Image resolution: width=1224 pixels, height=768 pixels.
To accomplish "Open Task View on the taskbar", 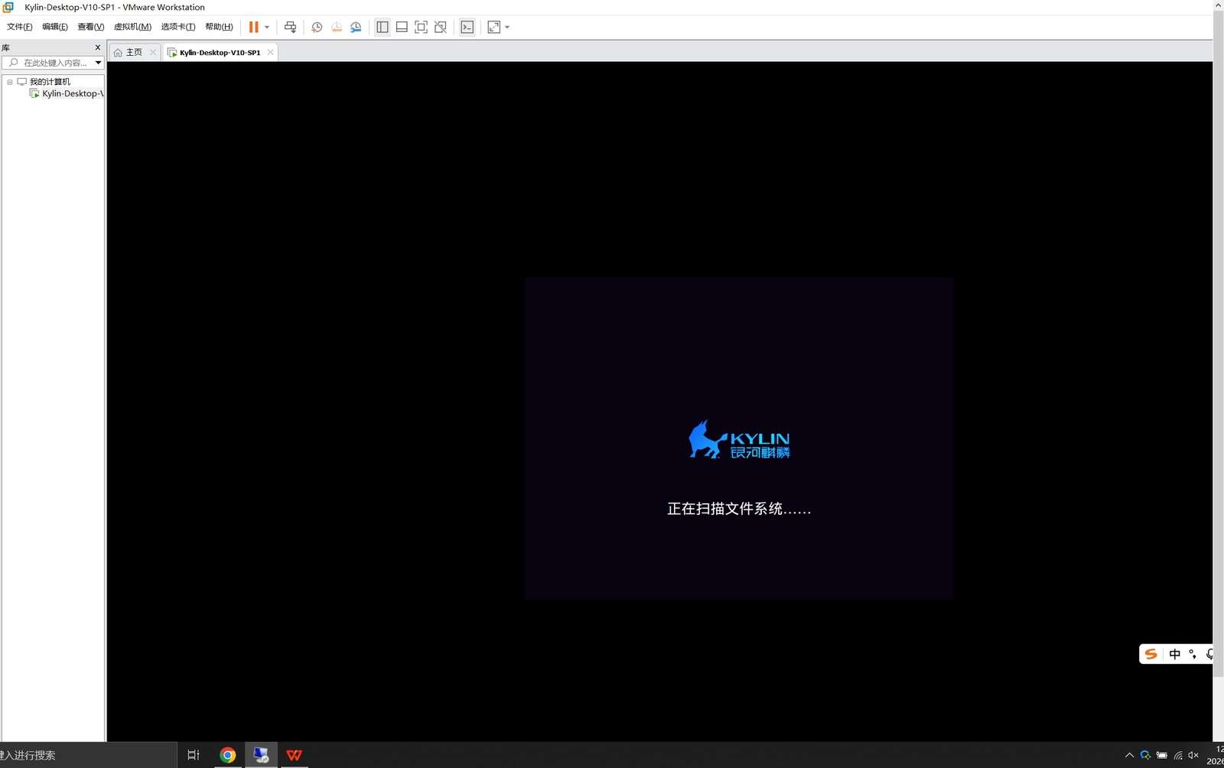I will [x=194, y=755].
